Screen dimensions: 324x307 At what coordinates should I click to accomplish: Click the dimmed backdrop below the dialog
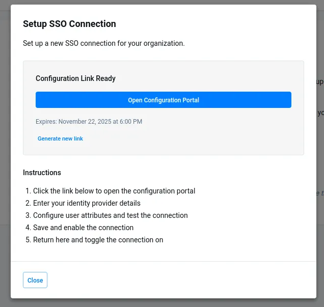163,303
